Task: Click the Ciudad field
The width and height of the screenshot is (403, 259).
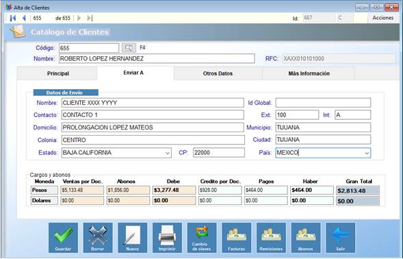Action: click(323, 140)
